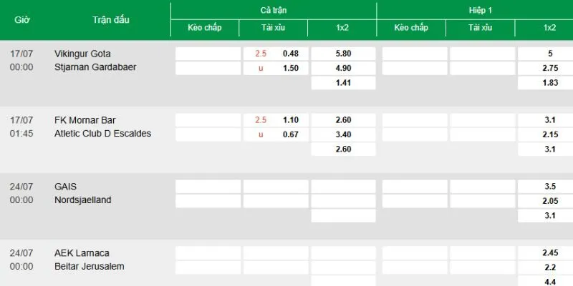Click 1x2 header under Hiệp 1
Screen dimensions: 573x286
click(549, 28)
